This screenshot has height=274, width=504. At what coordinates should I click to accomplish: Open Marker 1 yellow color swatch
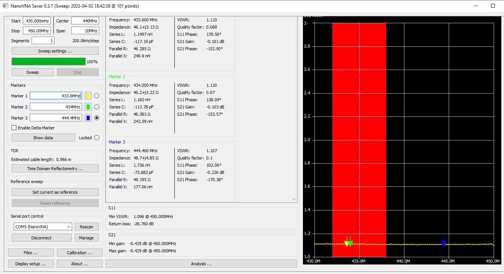tap(88, 96)
